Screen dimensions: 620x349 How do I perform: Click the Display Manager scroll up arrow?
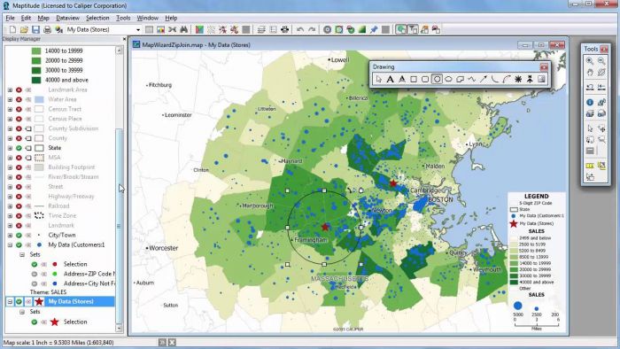(119, 50)
